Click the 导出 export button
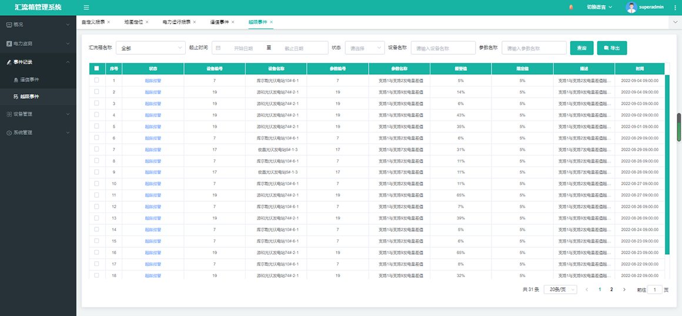Screen dimensions: 682x316 (x=612, y=48)
